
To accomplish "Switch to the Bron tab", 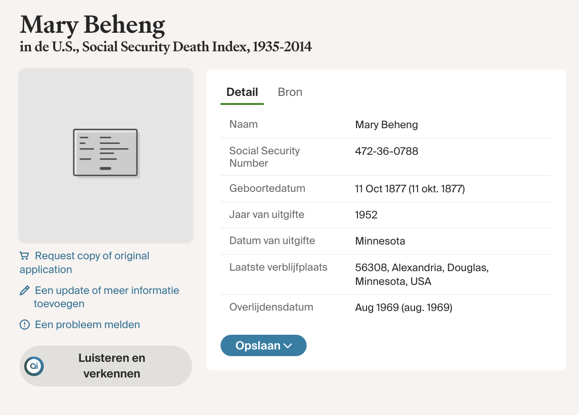I will pos(290,92).
